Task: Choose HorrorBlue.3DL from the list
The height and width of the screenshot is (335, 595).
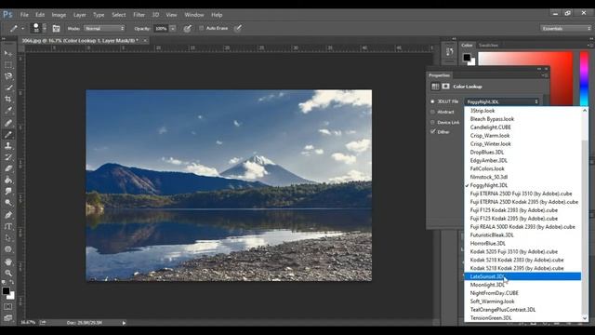Action: pos(522,244)
